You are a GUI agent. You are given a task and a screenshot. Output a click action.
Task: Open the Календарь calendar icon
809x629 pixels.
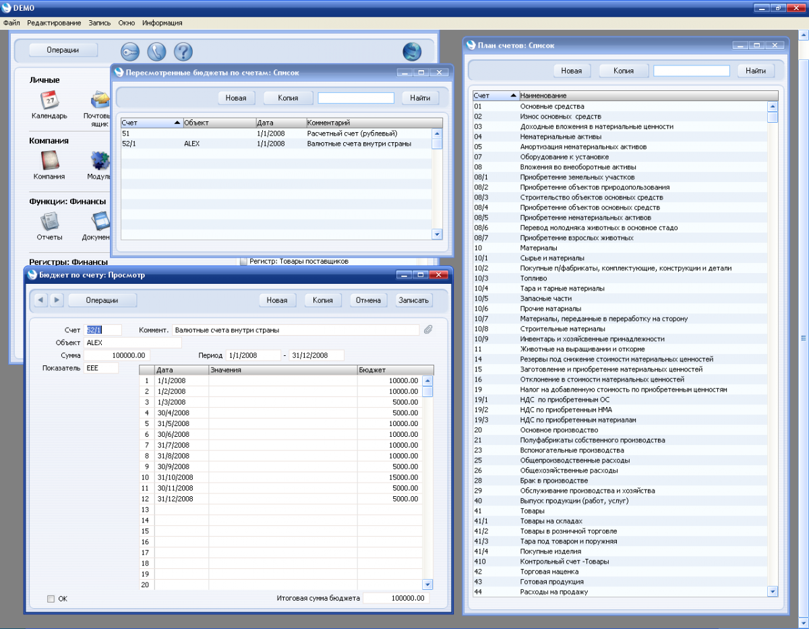click(x=49, y=100)
